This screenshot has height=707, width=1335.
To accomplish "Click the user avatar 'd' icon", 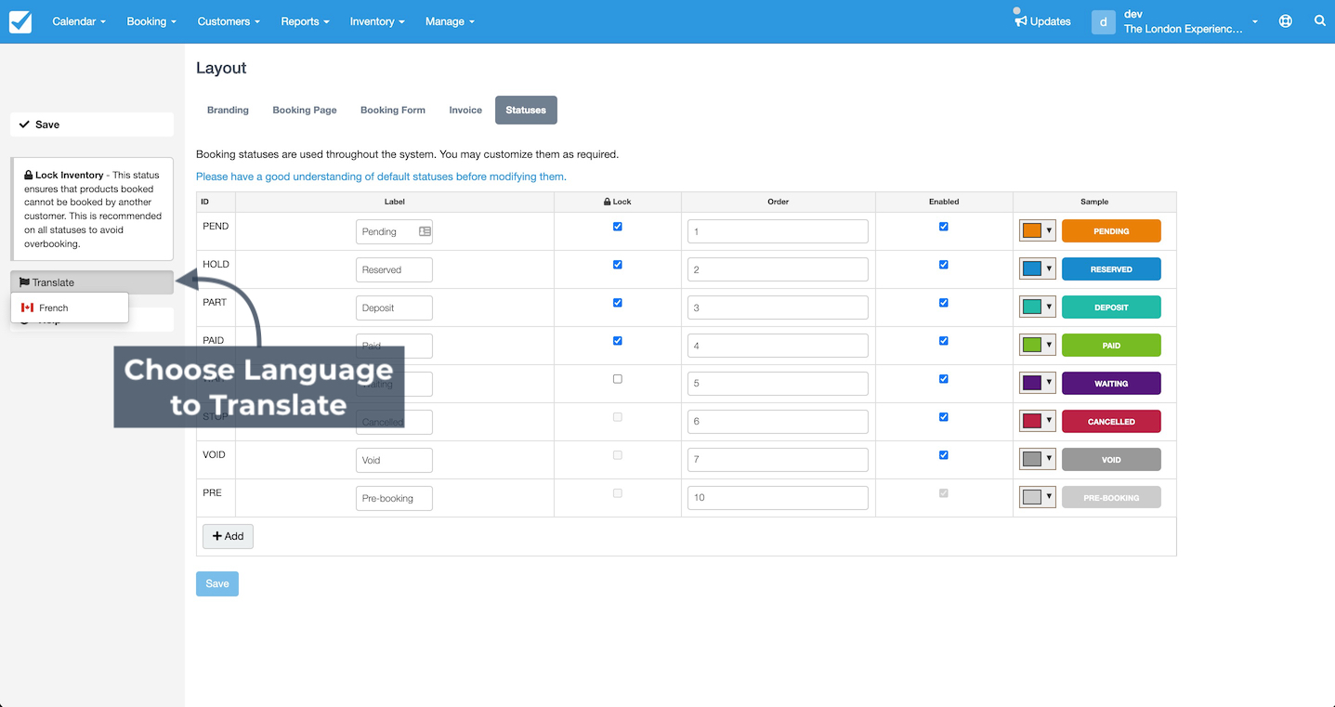I will point(1103,21).
